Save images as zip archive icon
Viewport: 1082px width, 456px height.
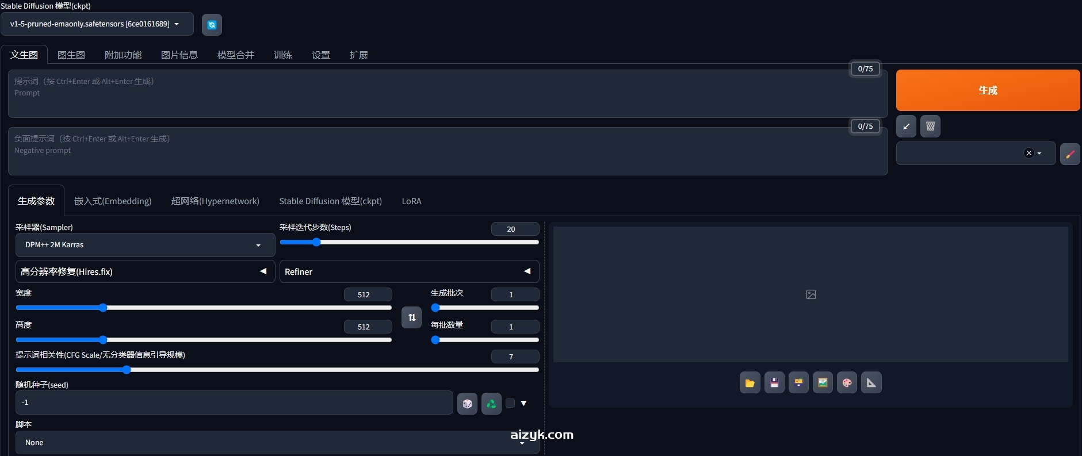(x=798, y=383)
